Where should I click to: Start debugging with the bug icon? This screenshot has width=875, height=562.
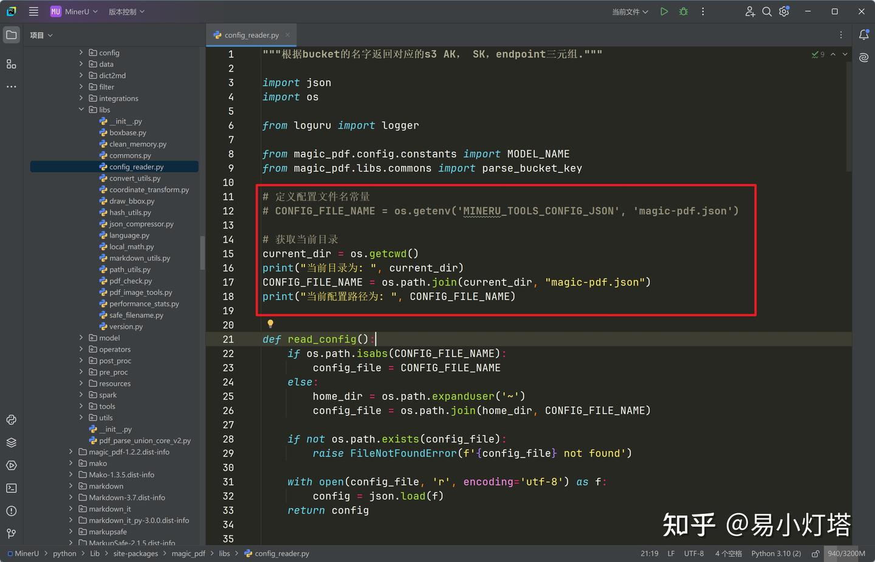click(x=684, y=12)
